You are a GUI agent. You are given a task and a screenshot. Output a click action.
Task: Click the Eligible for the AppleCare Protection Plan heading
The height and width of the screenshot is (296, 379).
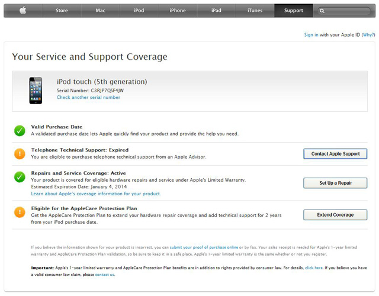[x=84, y=208]
